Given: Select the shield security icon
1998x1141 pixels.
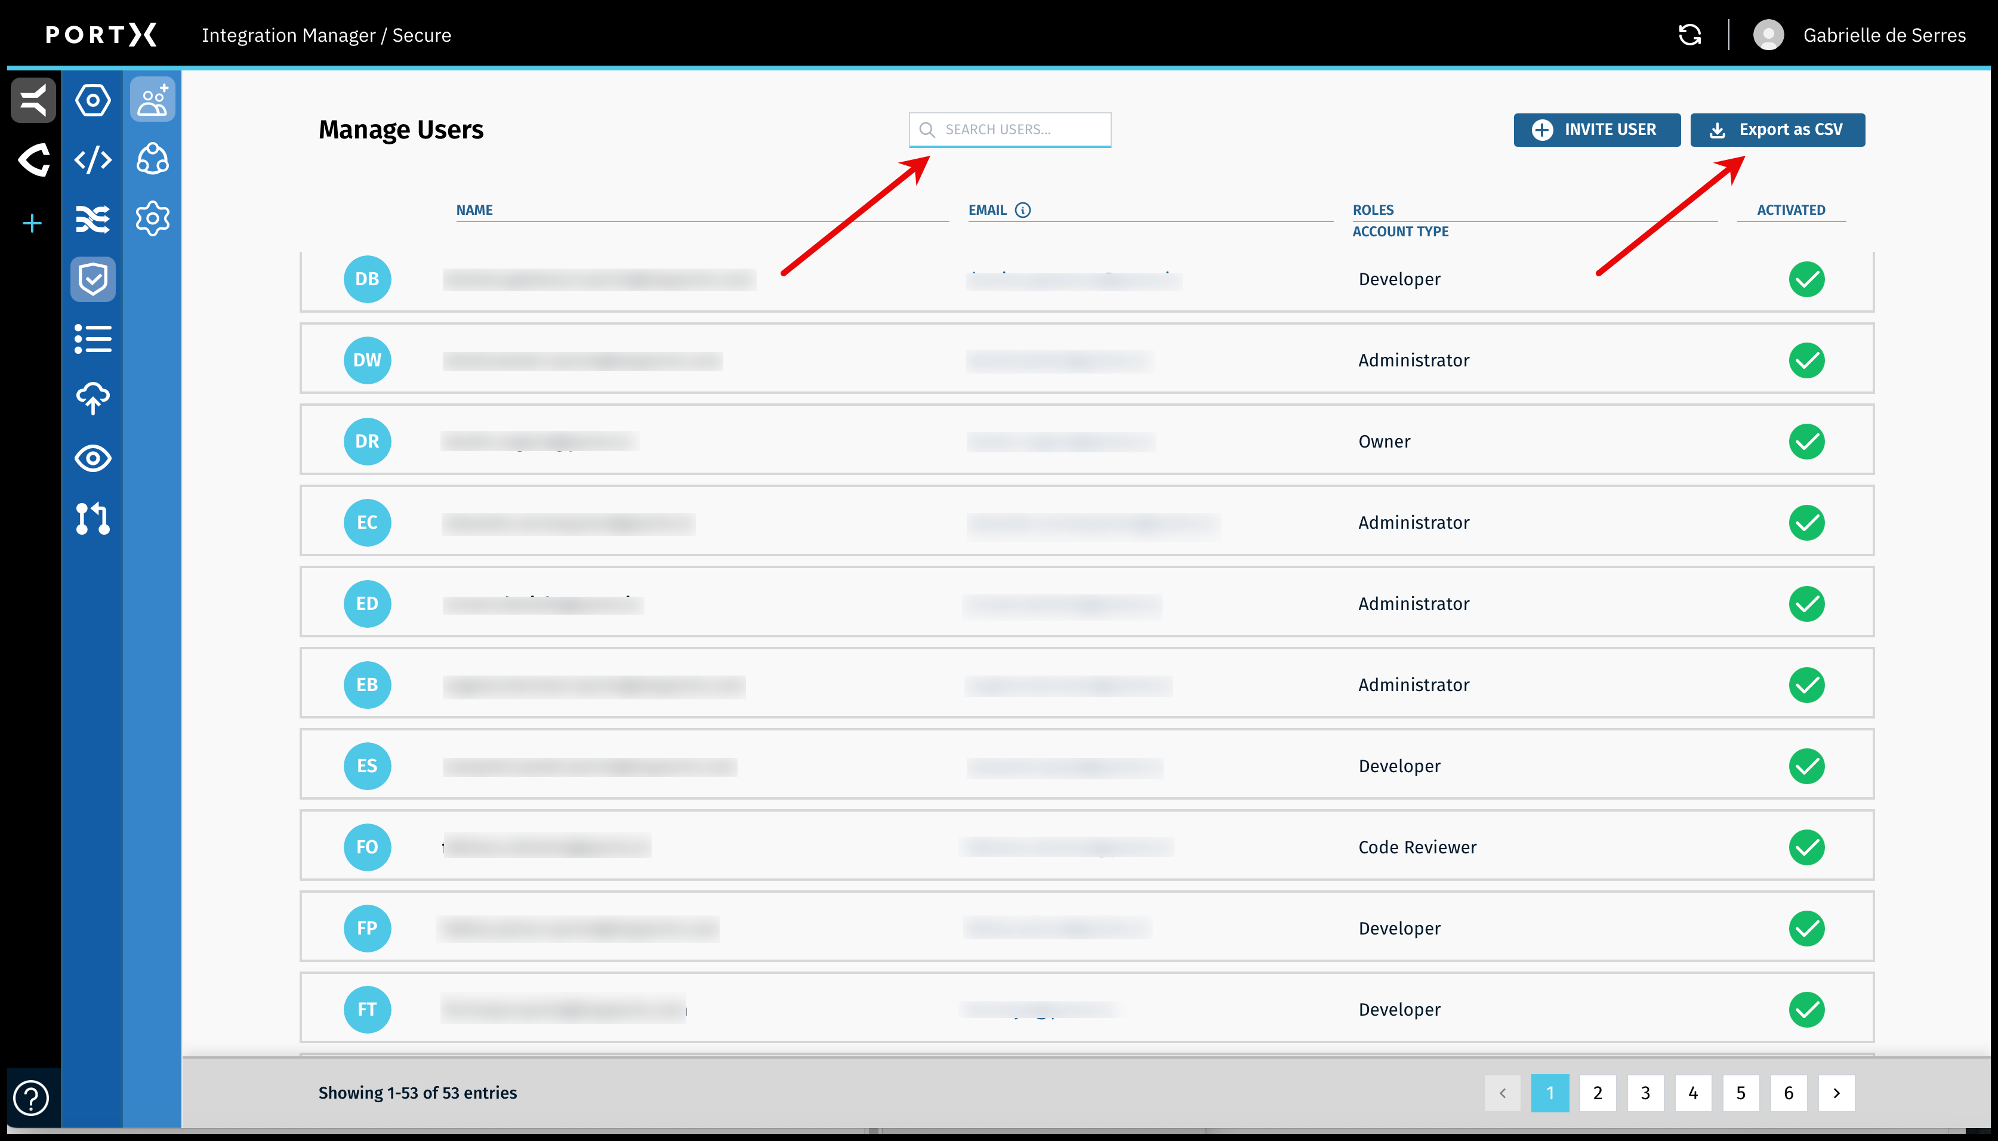Looking at the screenshot, I should (x=92, y=279).
